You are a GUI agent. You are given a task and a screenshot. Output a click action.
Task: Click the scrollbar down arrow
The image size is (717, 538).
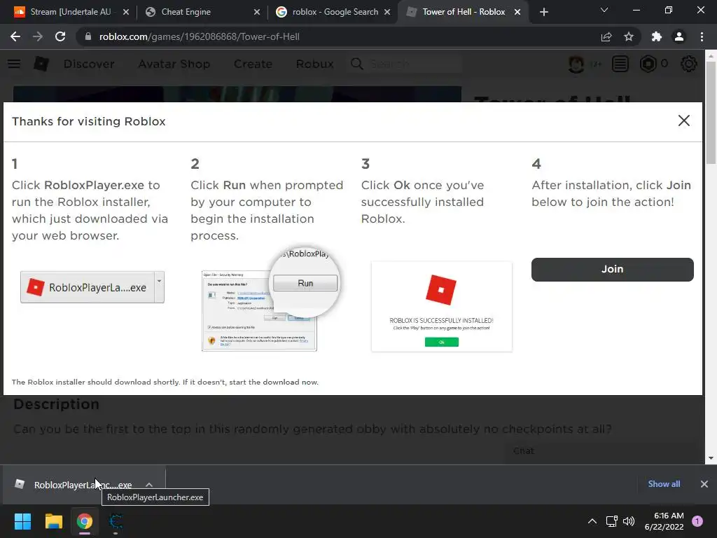pyautogui.click(x=711, y=458)
